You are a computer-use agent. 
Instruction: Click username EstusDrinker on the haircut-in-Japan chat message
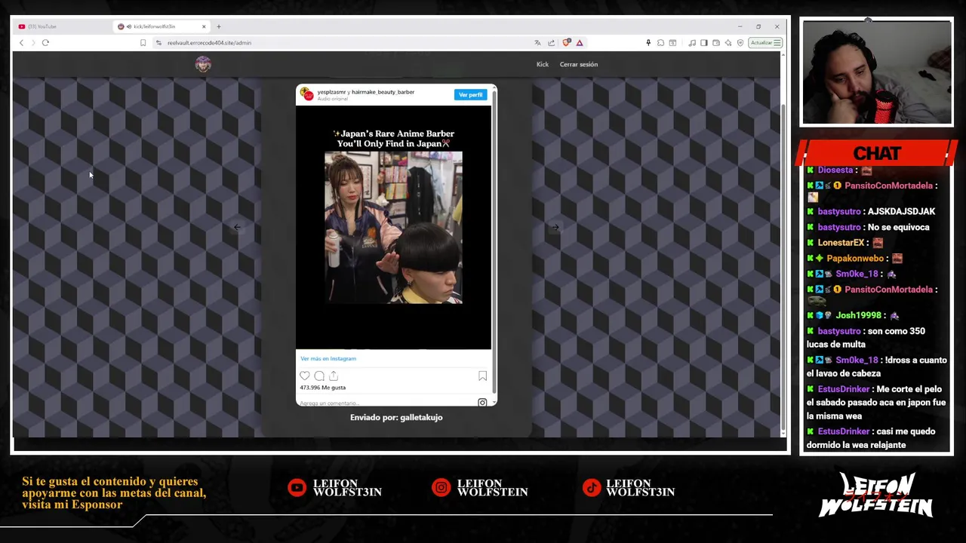click(x=844, y=389)
